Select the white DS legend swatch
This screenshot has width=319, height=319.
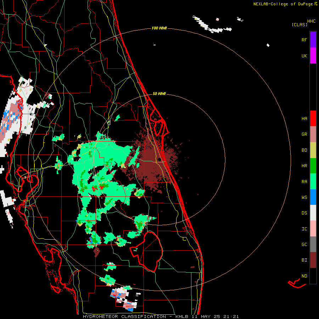tap(313, 213)
